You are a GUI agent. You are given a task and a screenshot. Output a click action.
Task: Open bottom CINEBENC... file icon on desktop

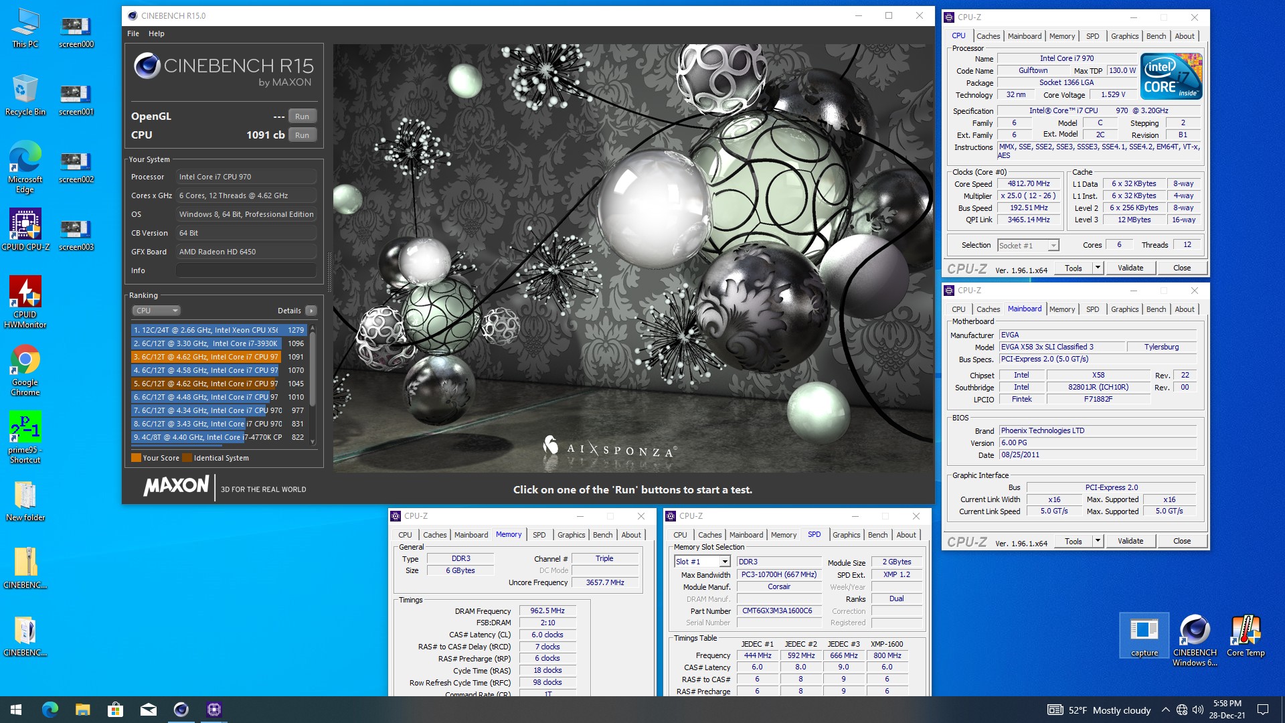25,637
